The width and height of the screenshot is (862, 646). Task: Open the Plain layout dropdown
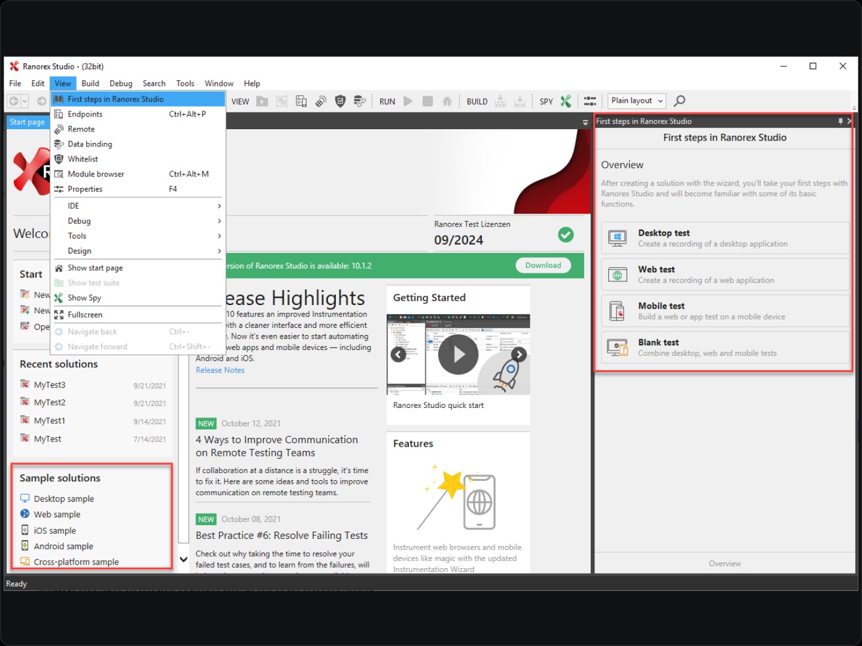click(637, 100)
